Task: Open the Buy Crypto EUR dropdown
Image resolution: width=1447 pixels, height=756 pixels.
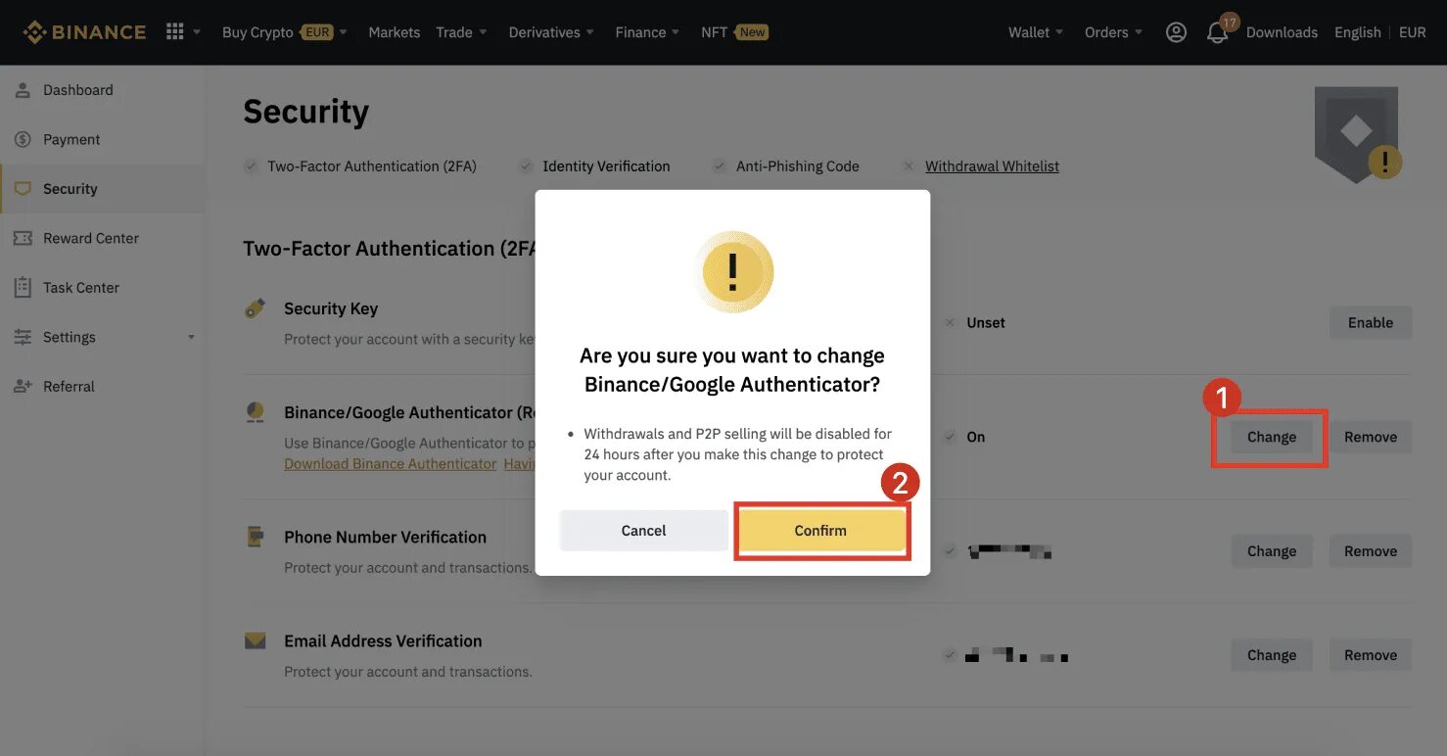Action: tap(285, 32)
